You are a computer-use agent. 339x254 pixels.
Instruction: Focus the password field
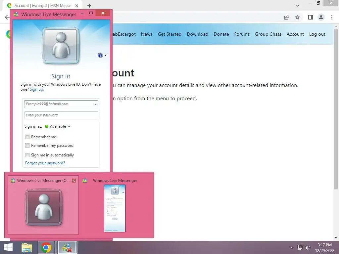point(61,115)
